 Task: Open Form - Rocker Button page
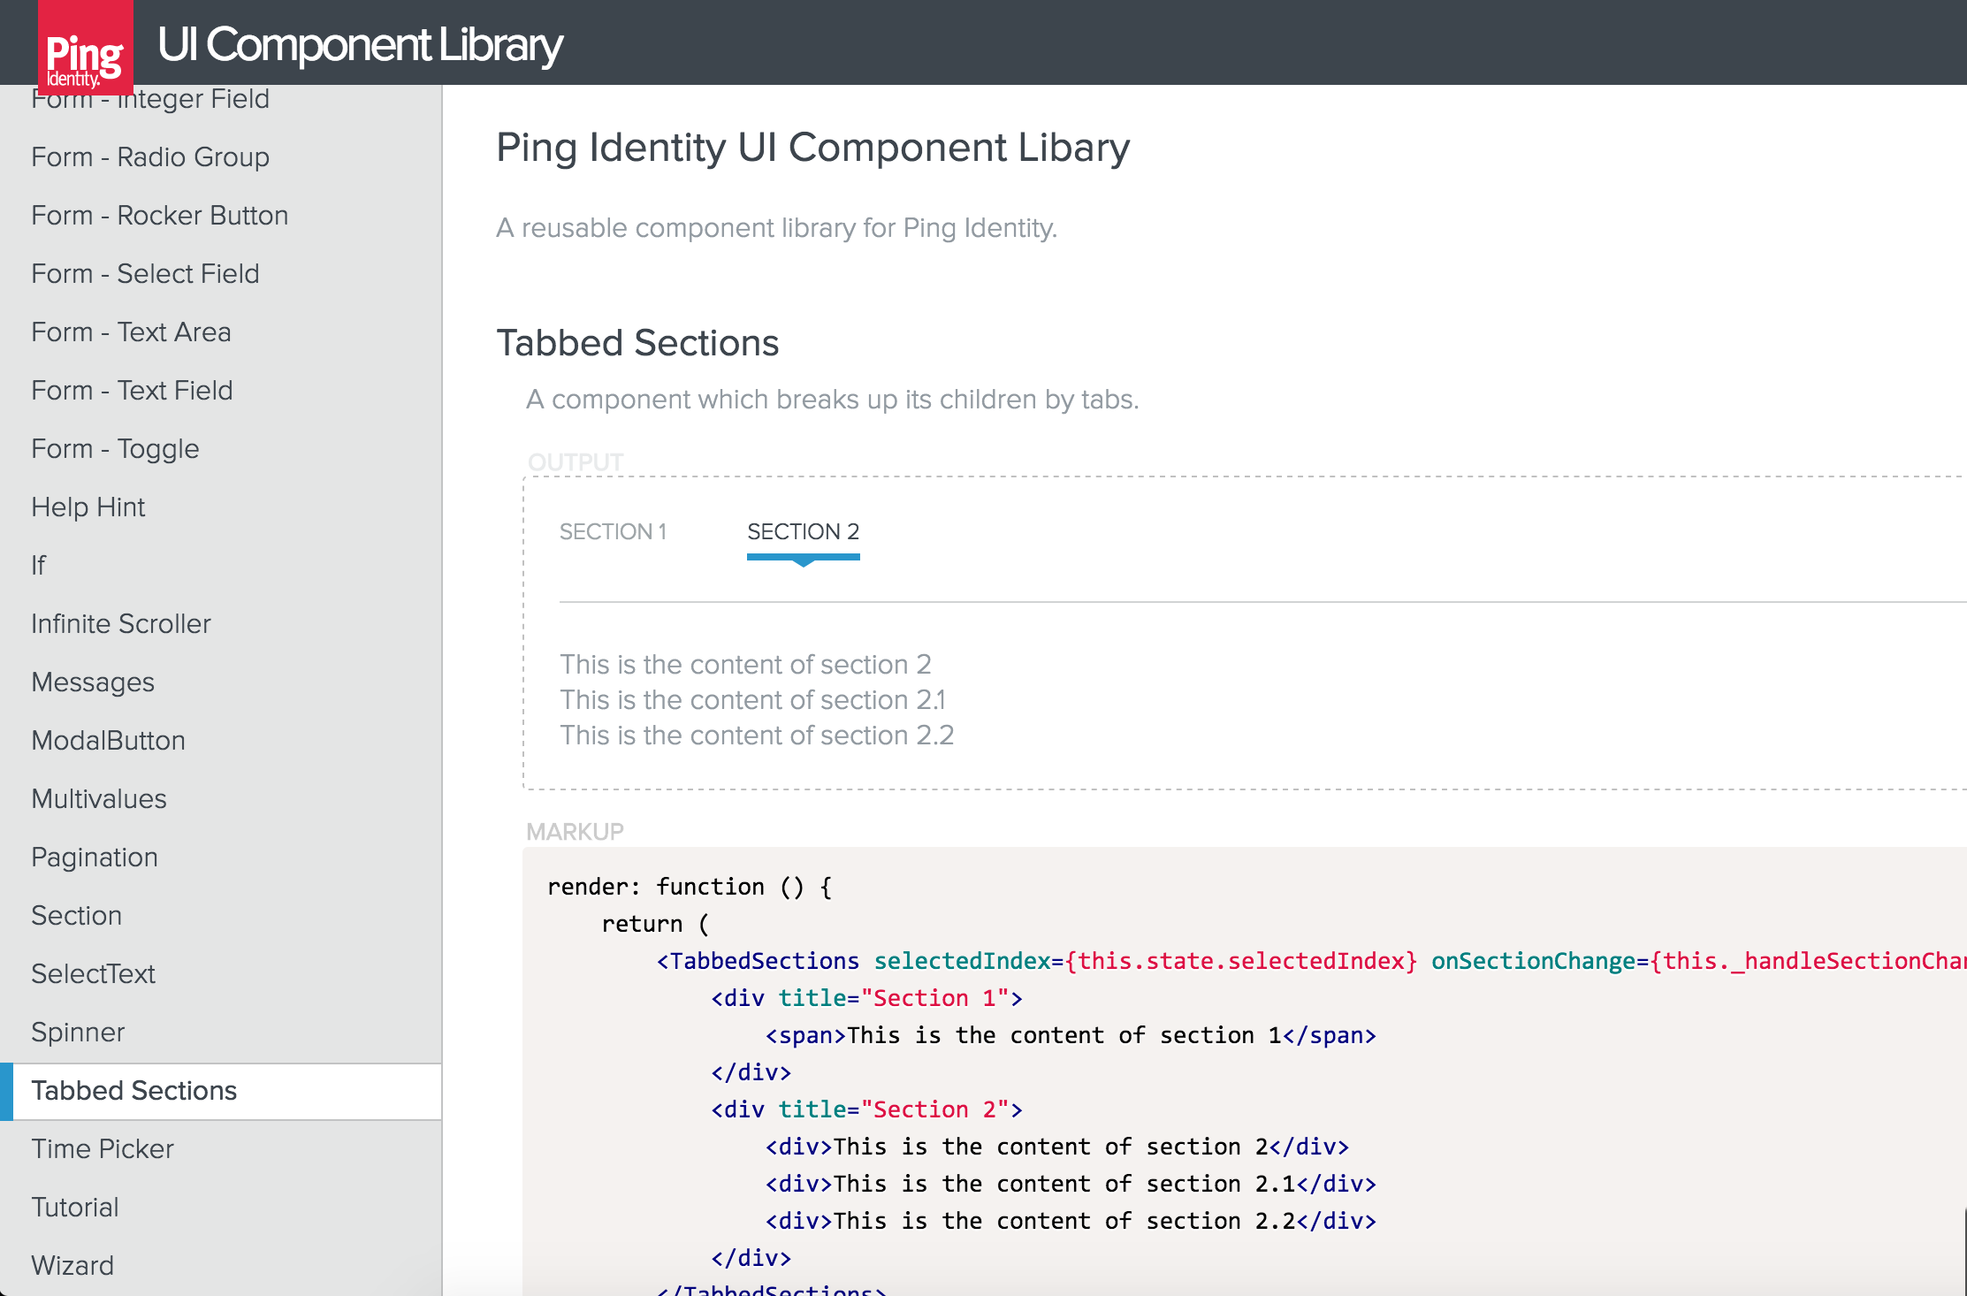coord(159,216)
